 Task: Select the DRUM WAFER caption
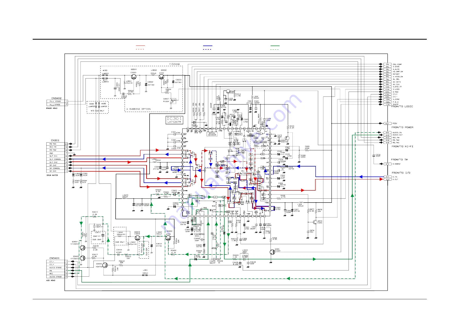pos(52,175)
